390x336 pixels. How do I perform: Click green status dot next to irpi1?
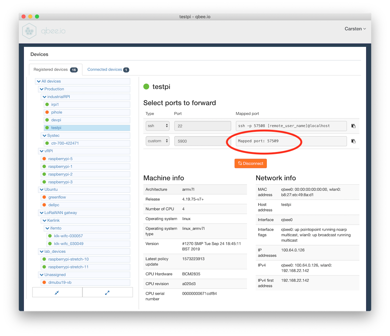click(47, 105)
